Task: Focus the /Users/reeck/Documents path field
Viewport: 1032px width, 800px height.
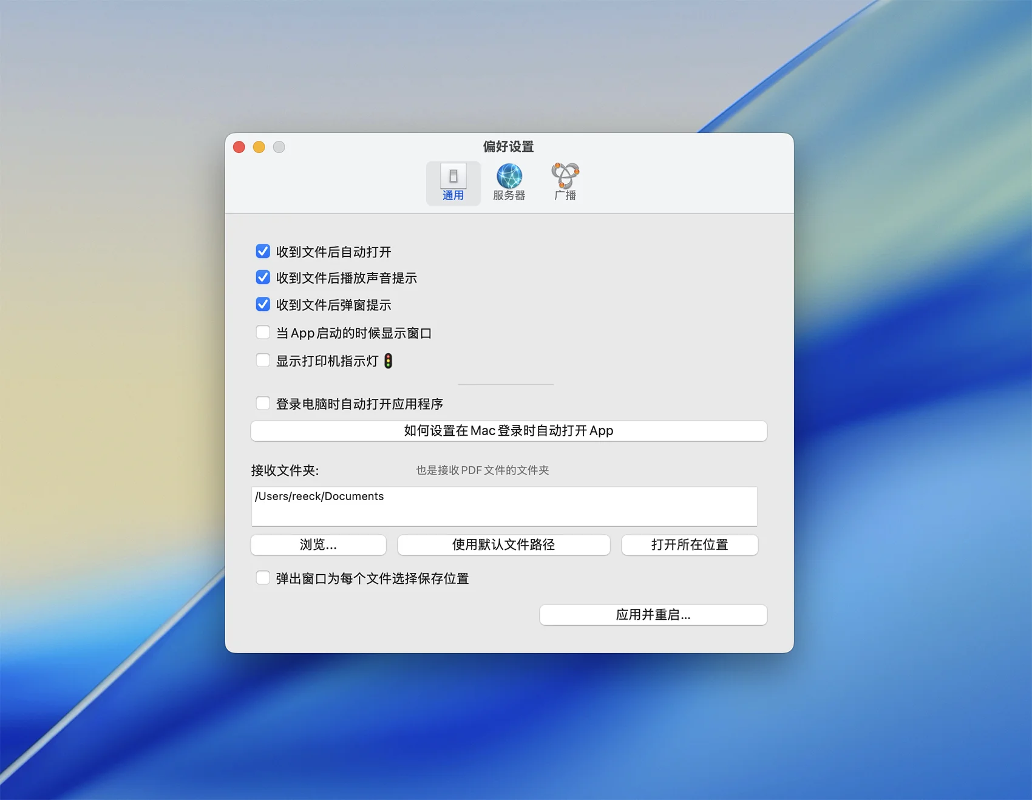Action: pyautogui.click(x=504, y=506)
